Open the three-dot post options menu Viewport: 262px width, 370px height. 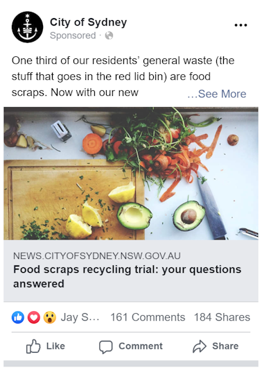[241, 25]
